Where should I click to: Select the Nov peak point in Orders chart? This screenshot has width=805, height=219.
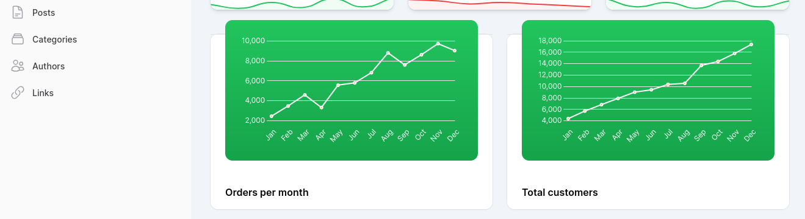click(438, 44)
